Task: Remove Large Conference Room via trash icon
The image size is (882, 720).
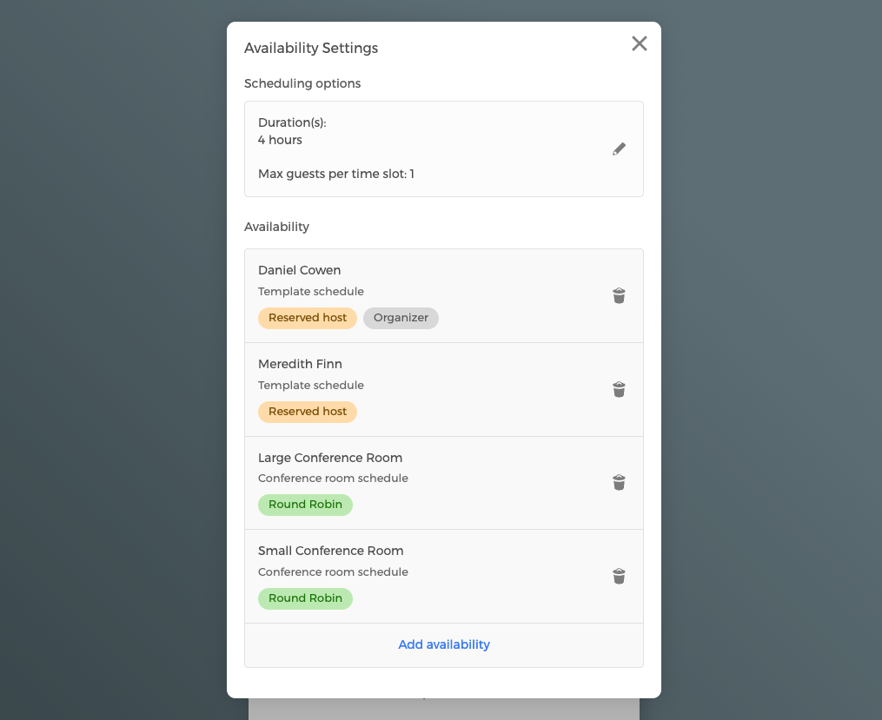Action: [619, 483]
